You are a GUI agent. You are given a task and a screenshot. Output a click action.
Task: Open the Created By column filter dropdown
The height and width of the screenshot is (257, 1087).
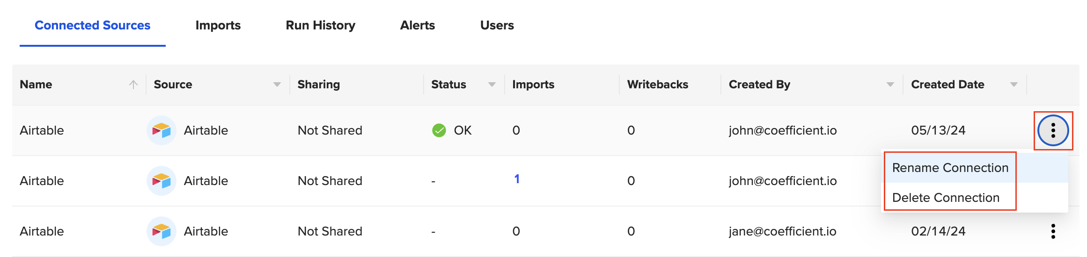pyautogui.click(x=890, y=85)
